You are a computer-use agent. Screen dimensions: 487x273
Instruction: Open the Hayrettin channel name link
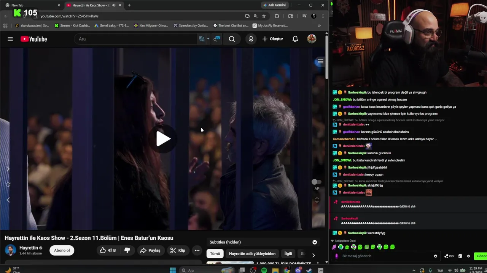pyautogui.click(x=29, y=248)
